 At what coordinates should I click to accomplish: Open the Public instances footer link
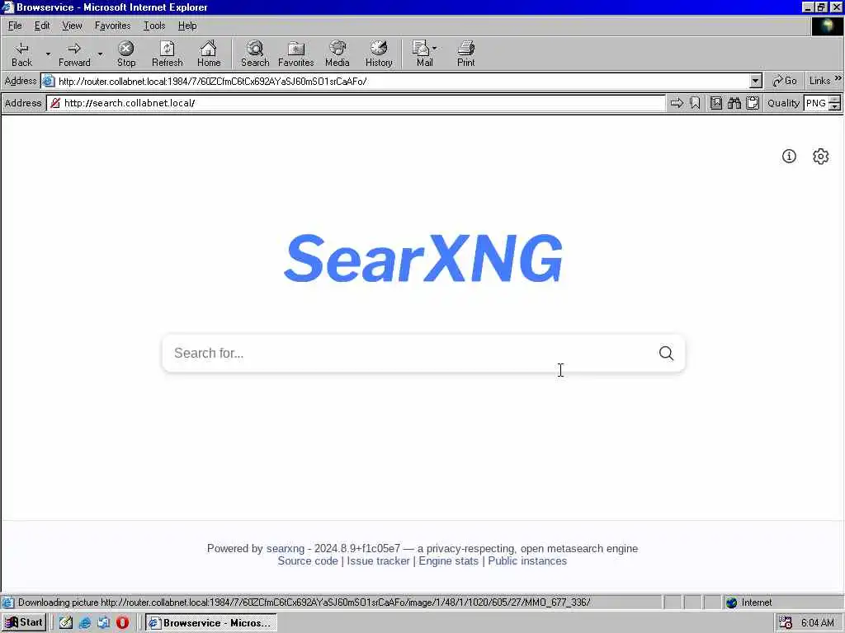527,560
